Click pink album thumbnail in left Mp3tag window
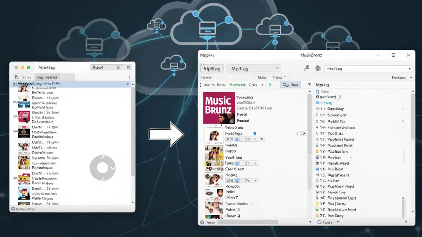 23,117
